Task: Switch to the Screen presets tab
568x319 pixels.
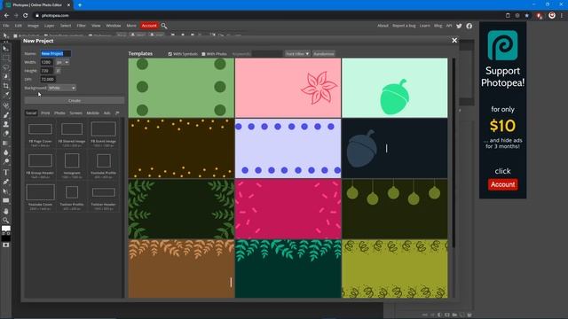Action: tap(75, 113)
